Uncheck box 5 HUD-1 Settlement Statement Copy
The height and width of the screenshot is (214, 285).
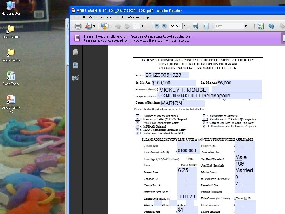(137, 130)
